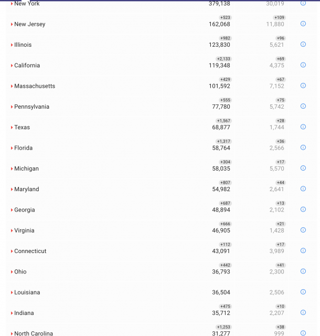Click Michigan's 5,570 deaths figure
Image resolution: width=320 pixels, height=336 pixels.
tap(277, 169)
